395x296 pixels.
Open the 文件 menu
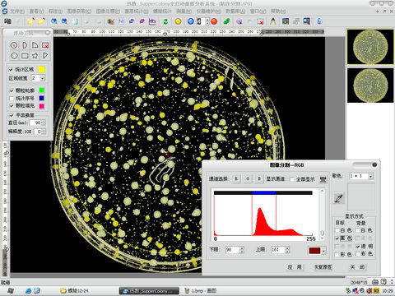click(x=17, y=12)
